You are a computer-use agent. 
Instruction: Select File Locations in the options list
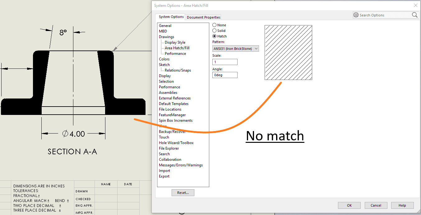click(170, 109)
